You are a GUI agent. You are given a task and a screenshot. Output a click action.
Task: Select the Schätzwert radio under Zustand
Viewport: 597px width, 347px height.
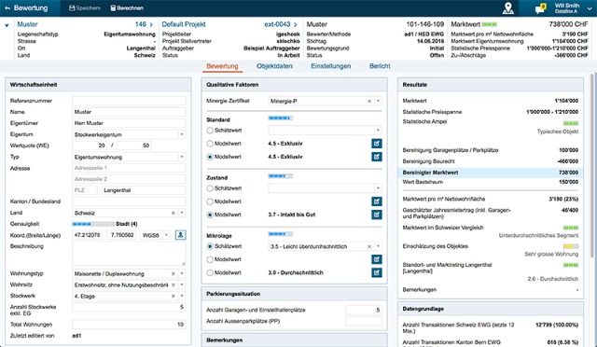click(210, 188)
